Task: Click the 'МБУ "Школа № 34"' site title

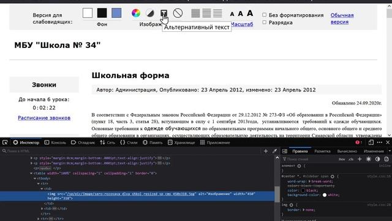Action: click(x=57, y=45)
